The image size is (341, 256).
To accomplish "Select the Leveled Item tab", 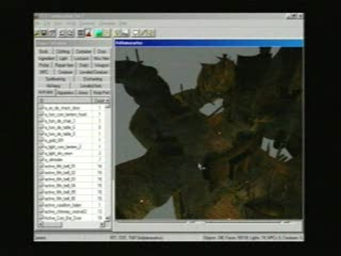I will (91, 86).
